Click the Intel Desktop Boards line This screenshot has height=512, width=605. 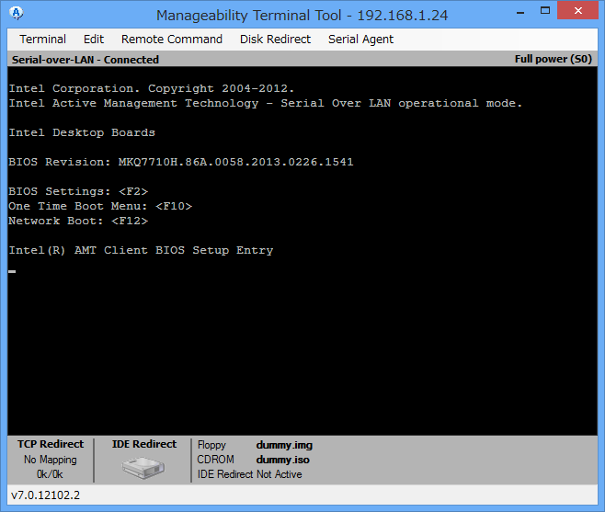pyautogui.click(x=82, y=132)
